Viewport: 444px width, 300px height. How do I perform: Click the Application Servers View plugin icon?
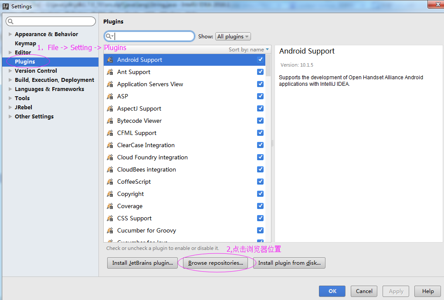click(110, 84)
